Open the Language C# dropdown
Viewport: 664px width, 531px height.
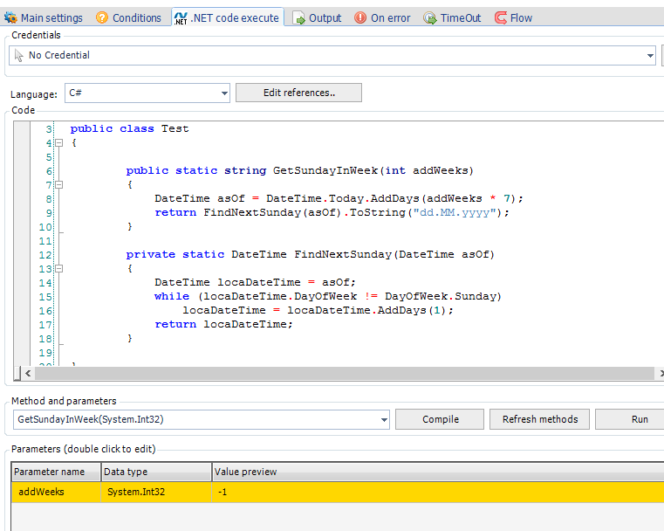pyautogui.click(x=224, y=93)
